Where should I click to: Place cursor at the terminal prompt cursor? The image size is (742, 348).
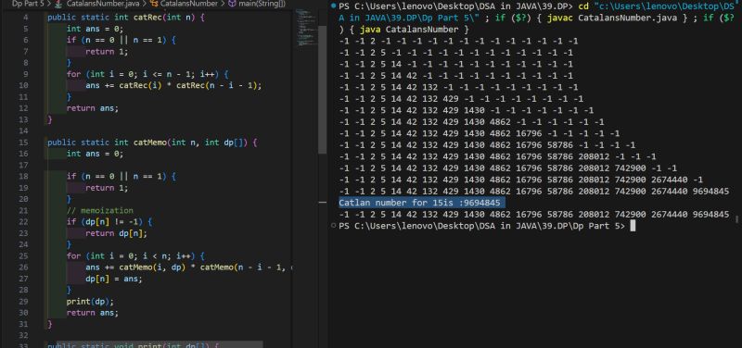[x=633, y=226]
